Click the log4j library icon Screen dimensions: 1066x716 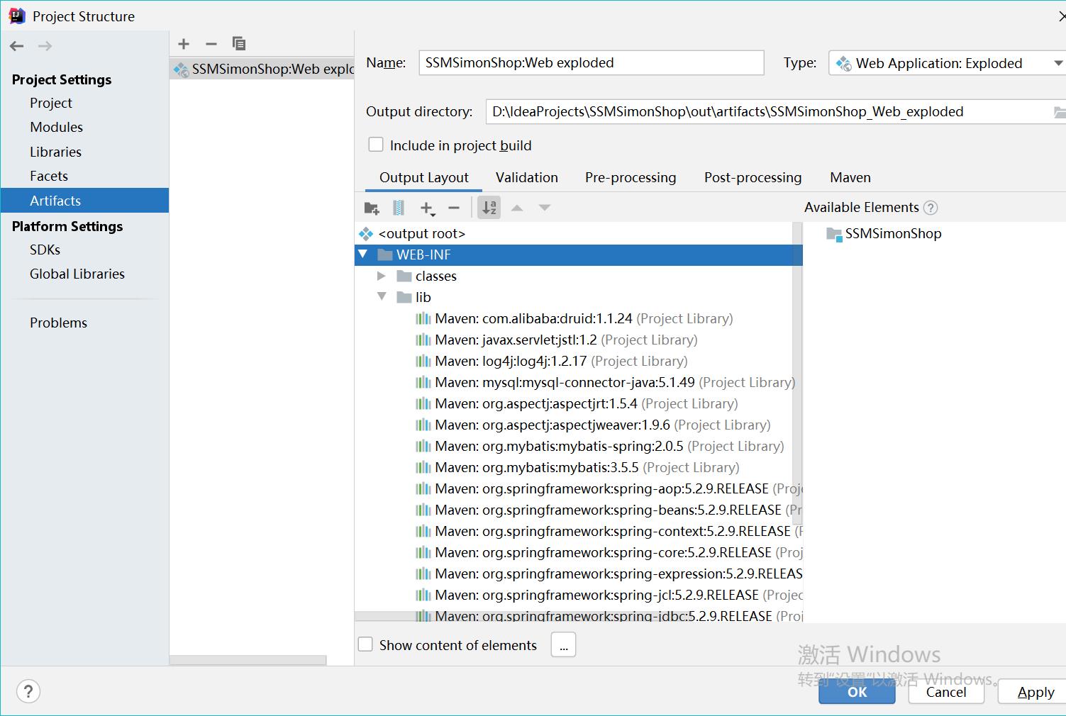tap(423, 361)
